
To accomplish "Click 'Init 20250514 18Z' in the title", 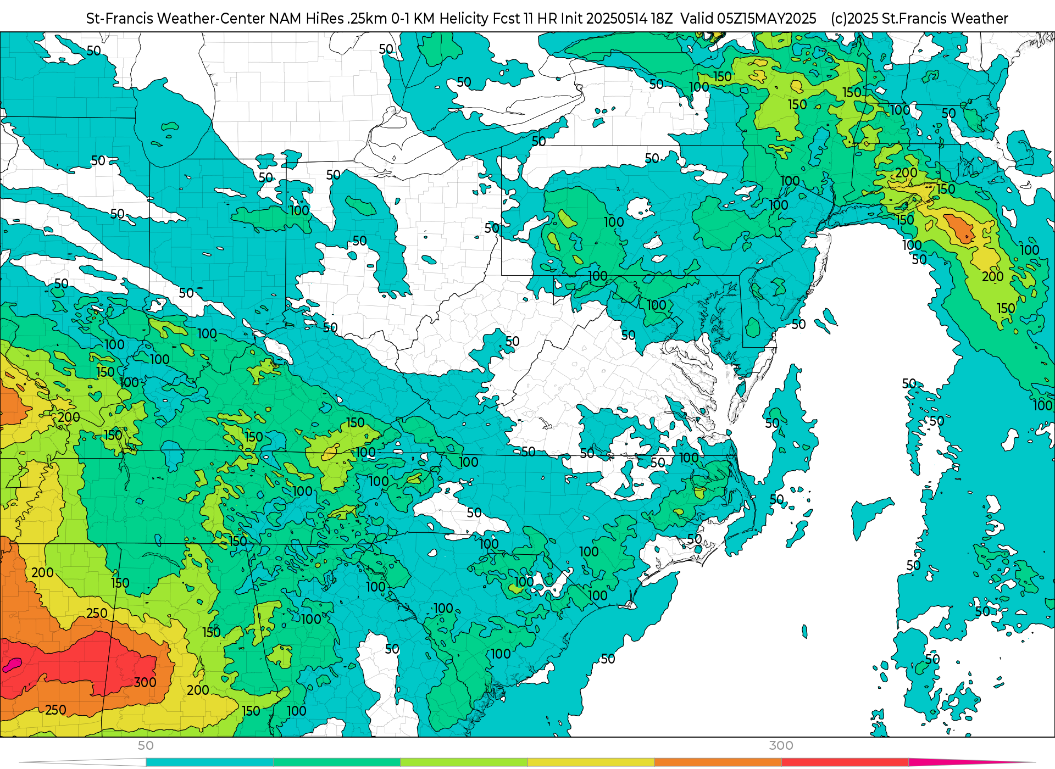I will 617,19.
